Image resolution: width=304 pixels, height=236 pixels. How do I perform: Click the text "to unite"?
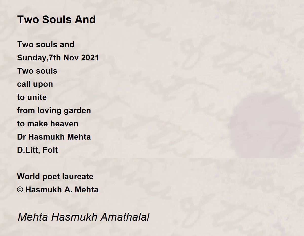[x=32, y=97]
